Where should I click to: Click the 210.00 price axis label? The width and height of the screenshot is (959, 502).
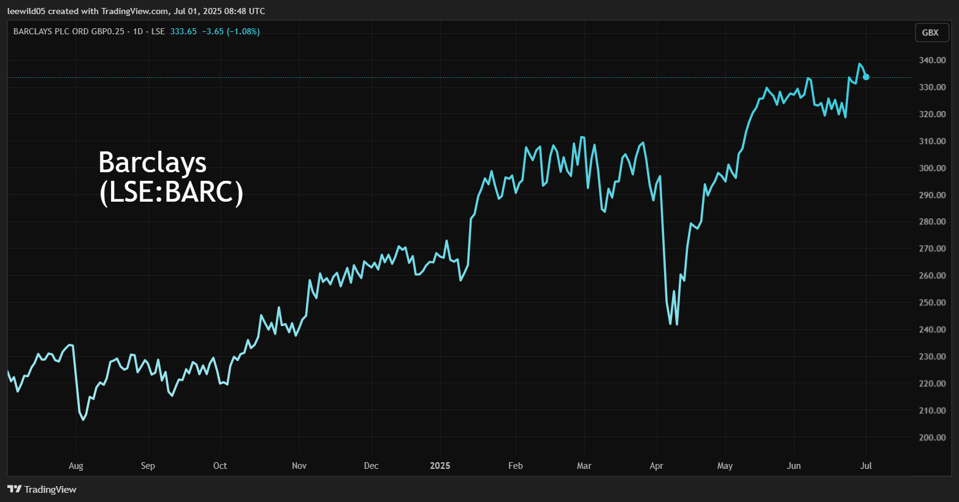tap(932, 410)
